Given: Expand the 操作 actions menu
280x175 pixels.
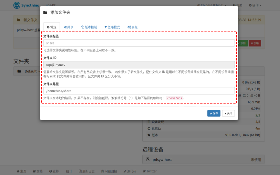Looking at the screenshot, I should coord(255,5).
